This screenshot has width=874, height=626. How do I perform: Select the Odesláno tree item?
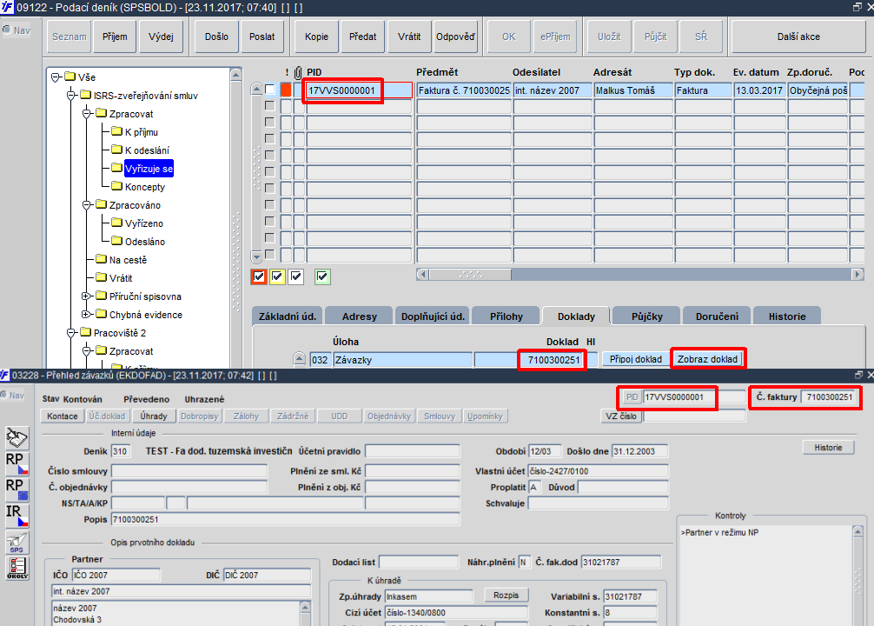coord(145,242)
